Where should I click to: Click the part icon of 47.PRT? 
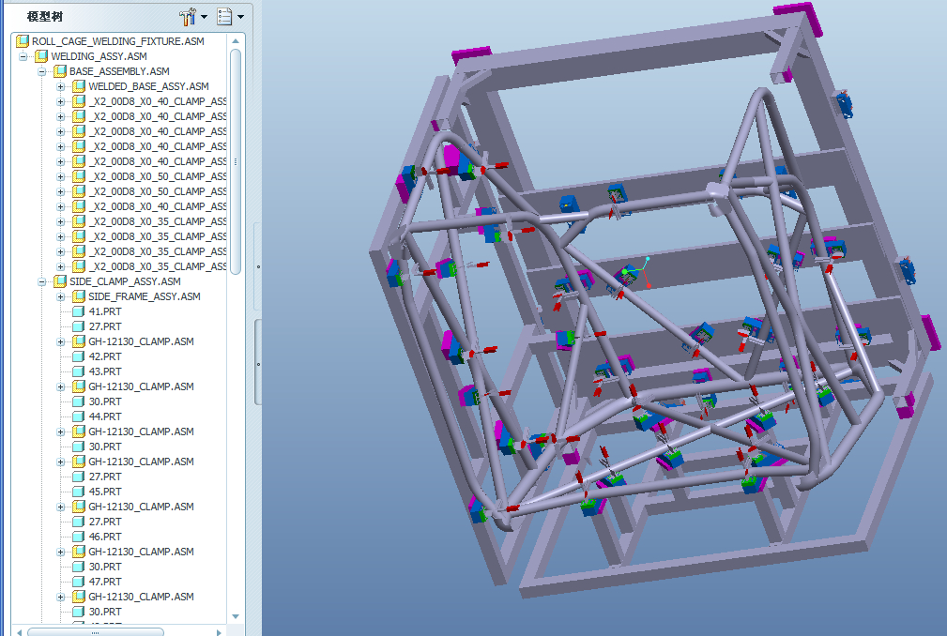[x=79, y=582]
